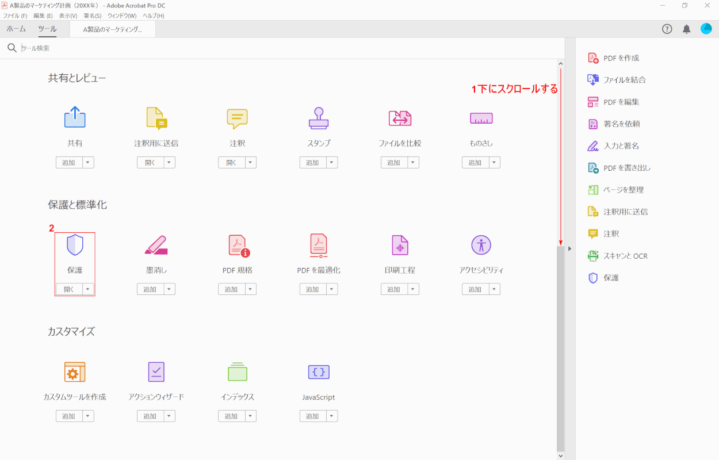This screenshot has height=460, width=719.
Task: Open the user profile avatar
Action: click(x=706, y=29)
